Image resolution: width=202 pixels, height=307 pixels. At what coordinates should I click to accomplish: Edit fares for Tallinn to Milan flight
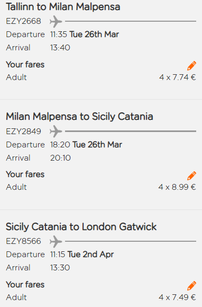coord(191,66)
